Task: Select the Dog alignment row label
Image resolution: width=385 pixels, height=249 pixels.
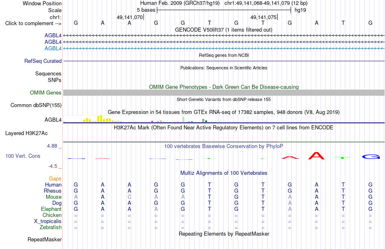Action: tap(57, 203)
